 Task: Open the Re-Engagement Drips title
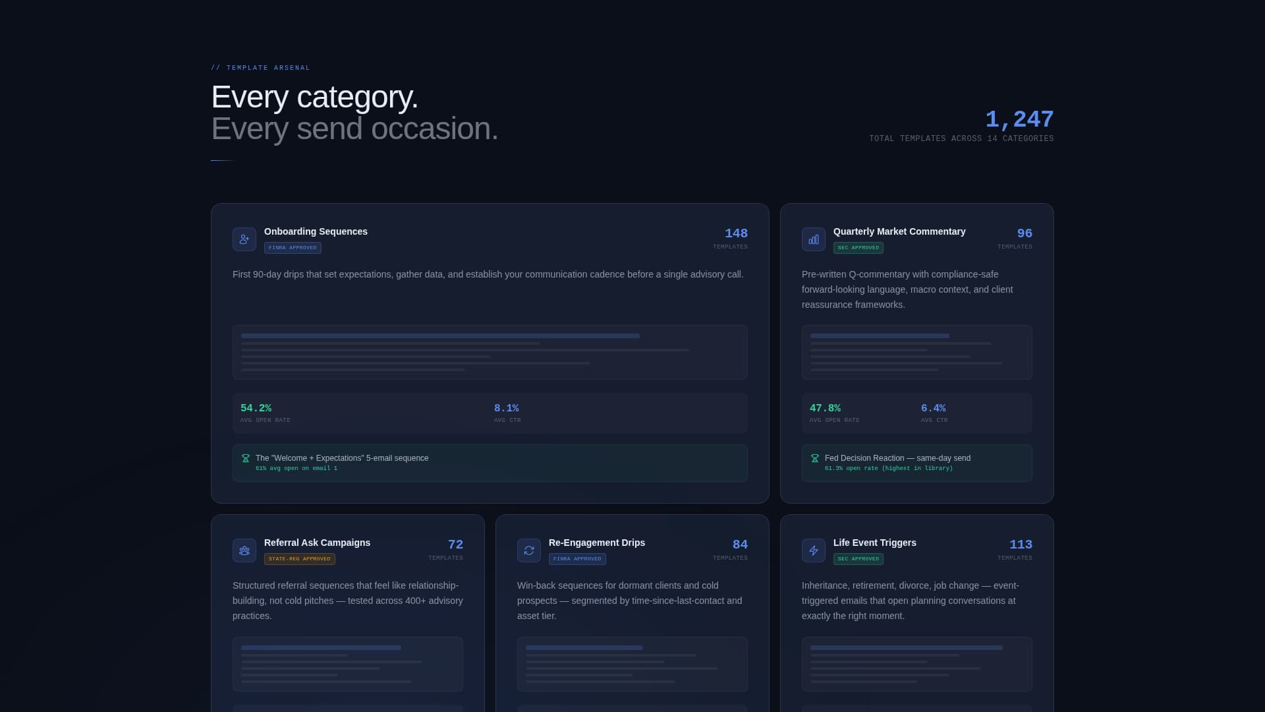(x=597, y=543)
